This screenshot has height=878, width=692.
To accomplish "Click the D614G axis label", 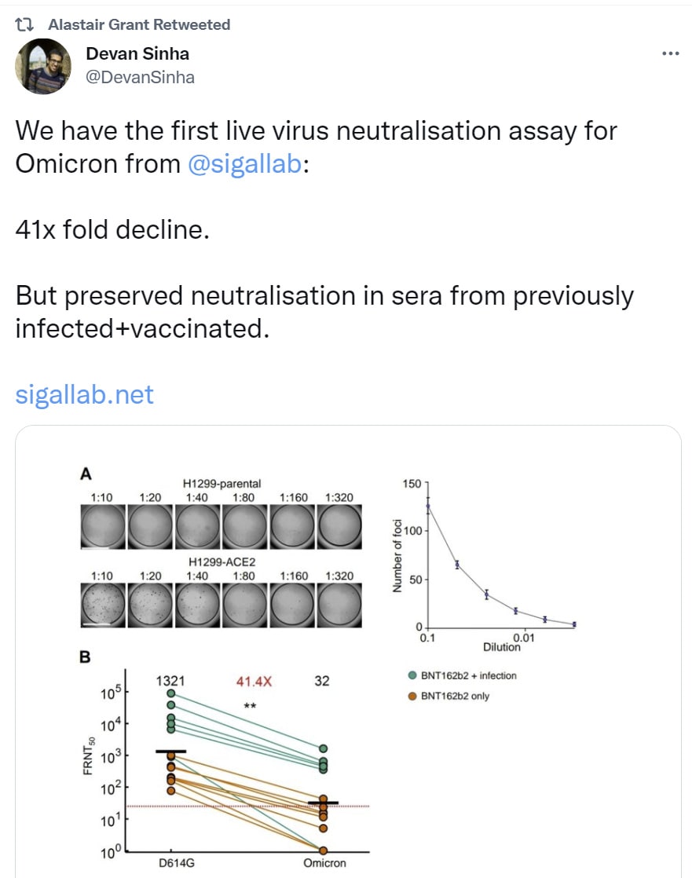I will pyautogui.click(x=177, y=863).
